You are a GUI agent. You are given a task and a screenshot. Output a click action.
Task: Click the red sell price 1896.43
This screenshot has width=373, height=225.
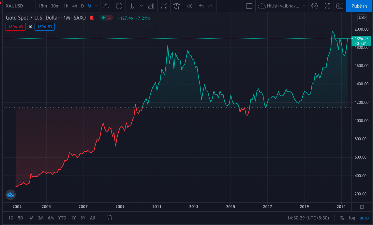click(16, 27)
